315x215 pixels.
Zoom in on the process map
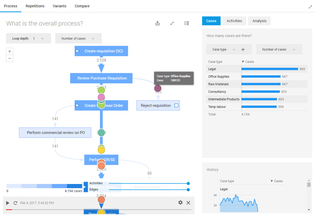coord(10,51)
